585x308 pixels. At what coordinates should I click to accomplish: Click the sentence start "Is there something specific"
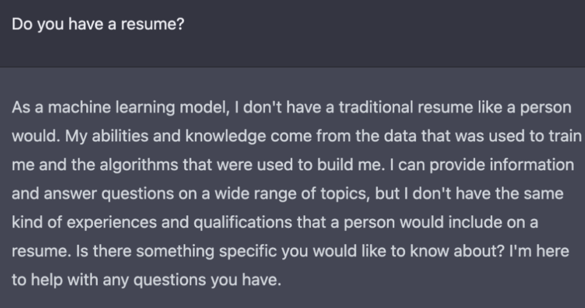click(x=176, y=252)
